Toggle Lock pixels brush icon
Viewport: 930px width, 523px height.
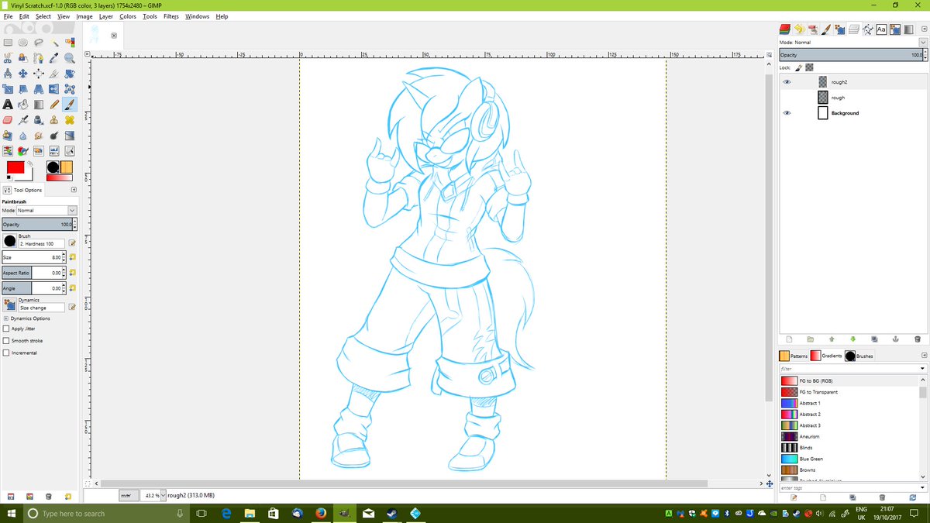(x=798, y=67)
